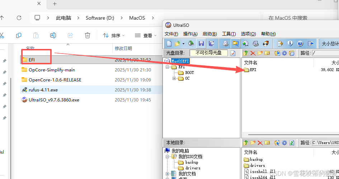Click the Rename icon in Explorer's toolbar
Viewport: 339px width, 179px height.
pos(53,35)
